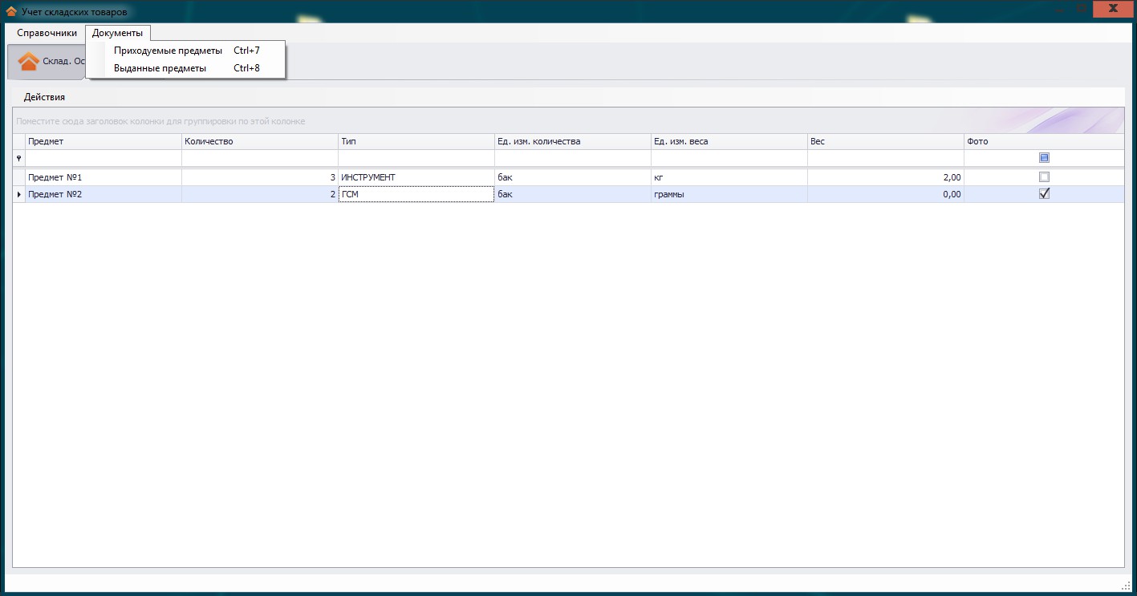Screen dimensions: 1137x596
Task: Select the Предмет №2 cell
Action: (x=104, y=194)
